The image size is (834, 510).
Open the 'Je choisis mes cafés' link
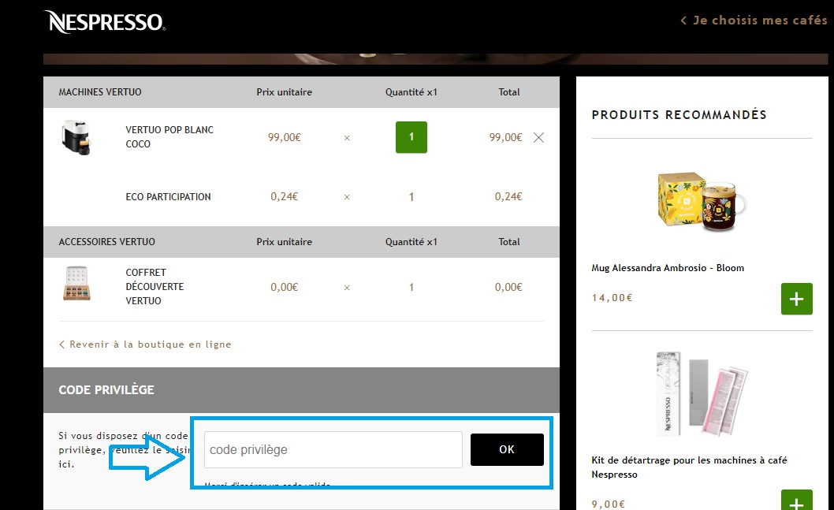(x=754, y=20)
